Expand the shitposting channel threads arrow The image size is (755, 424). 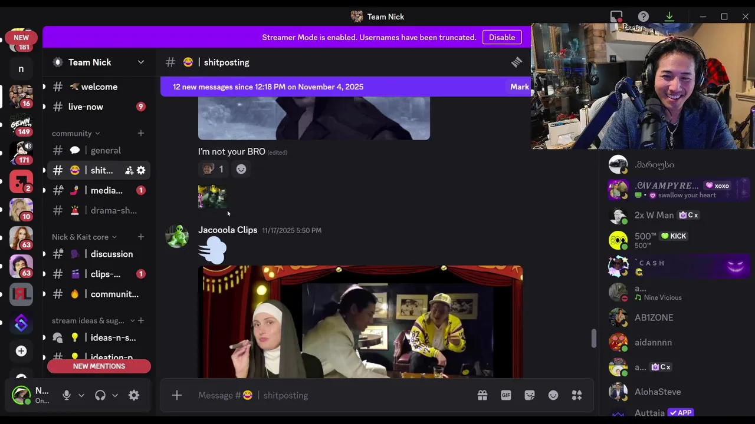click(44, 170)
